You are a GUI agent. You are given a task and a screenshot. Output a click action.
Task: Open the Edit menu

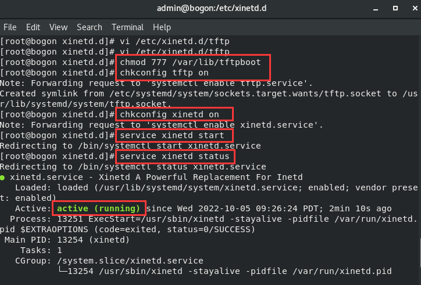click(x=33, y=27)
